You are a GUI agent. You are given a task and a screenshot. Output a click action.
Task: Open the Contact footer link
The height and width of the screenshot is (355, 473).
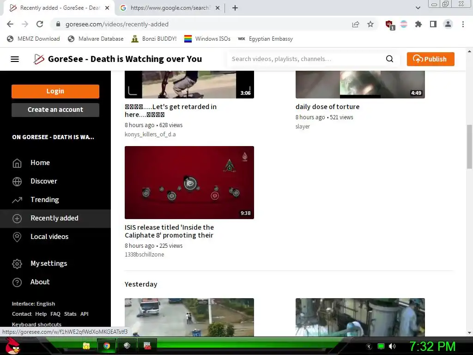(22, 314)
